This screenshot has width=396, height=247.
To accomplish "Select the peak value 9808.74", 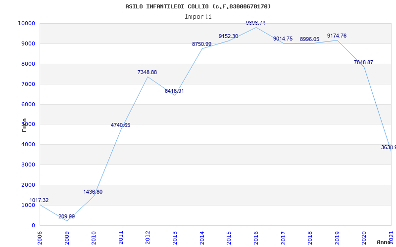I will pyautogui.click(x=255, y=23).
